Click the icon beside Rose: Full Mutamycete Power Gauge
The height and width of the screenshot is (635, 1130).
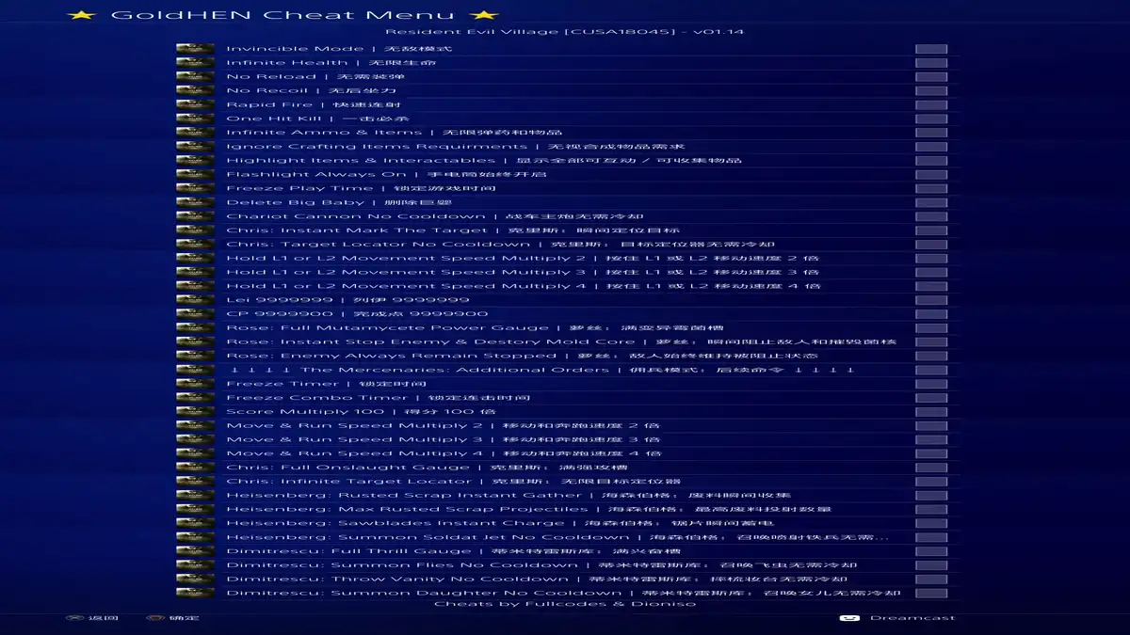195,327
